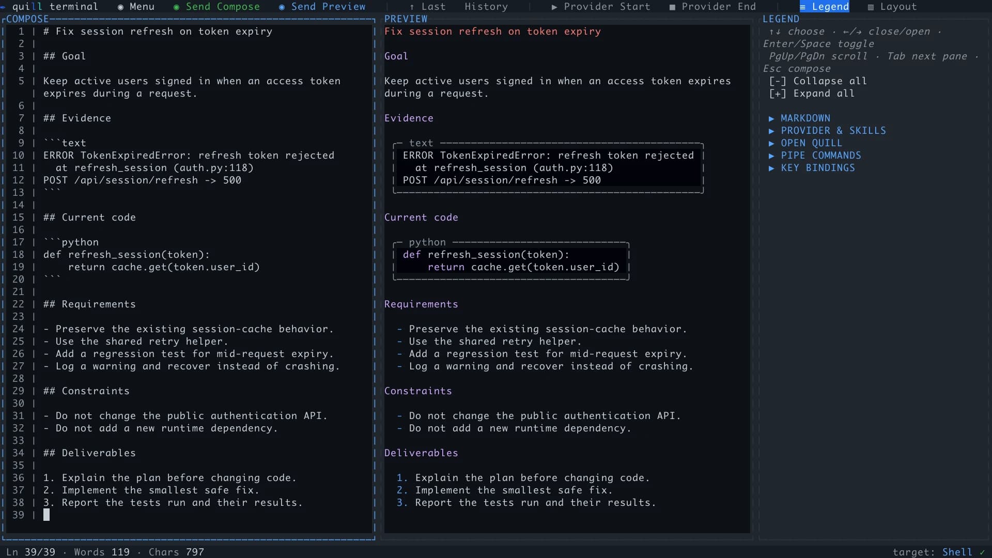Open the Menu item in top bar

point(136,7)
